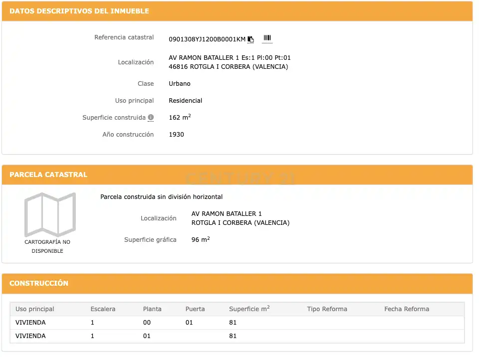Click the folded map cartography icon
The image size is (479, 357).
pos(50,215)
